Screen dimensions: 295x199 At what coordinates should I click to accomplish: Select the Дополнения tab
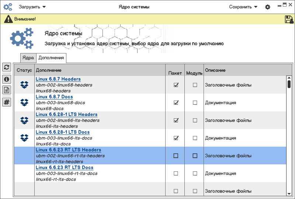[51, 58]
